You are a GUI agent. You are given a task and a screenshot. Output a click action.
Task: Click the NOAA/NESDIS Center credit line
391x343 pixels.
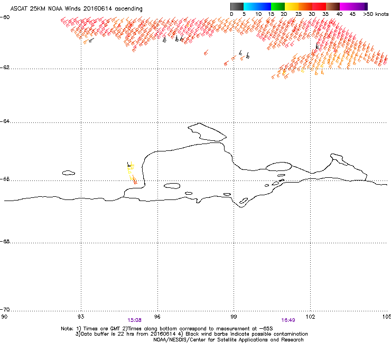(x=228, y=339)
